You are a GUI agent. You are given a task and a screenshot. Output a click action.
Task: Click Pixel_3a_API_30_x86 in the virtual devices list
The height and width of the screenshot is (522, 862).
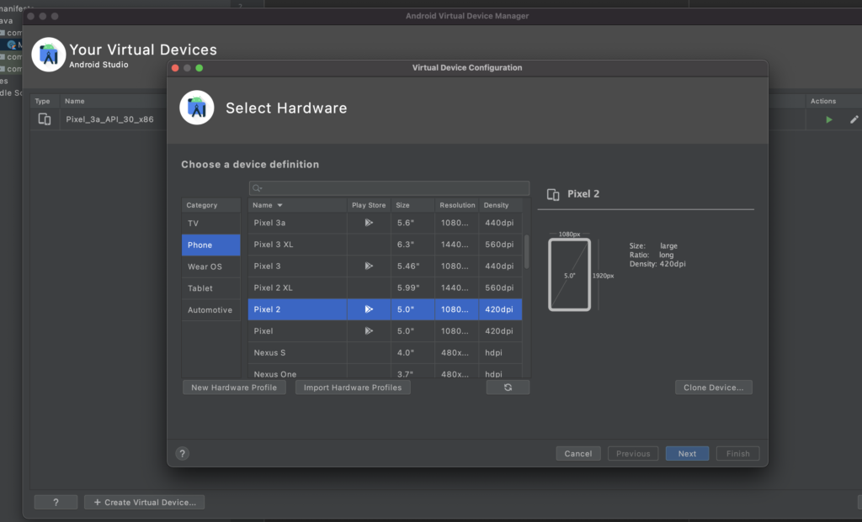[110, 119]
